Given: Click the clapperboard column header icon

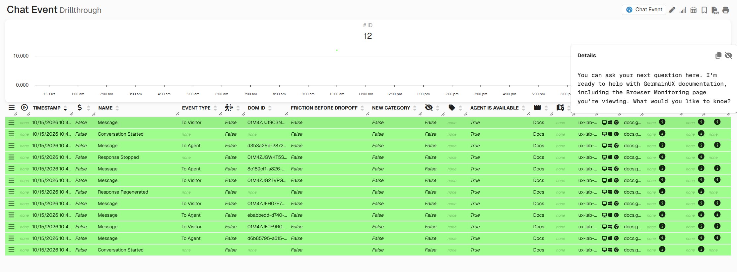Looking at the screenshot, I should [537, 108].
